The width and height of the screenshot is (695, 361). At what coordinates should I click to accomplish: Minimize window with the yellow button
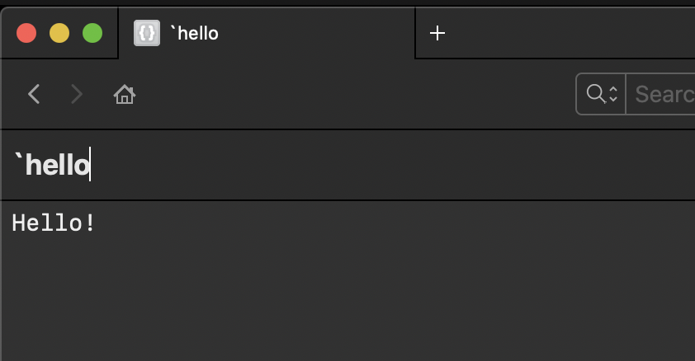59,33
